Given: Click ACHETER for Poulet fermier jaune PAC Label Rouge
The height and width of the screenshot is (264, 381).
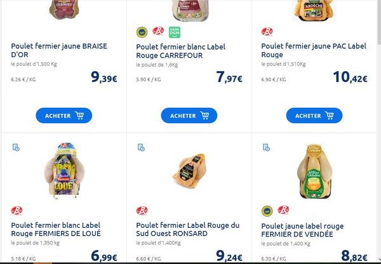Looking at the screenshot, I should pos(314,115).
